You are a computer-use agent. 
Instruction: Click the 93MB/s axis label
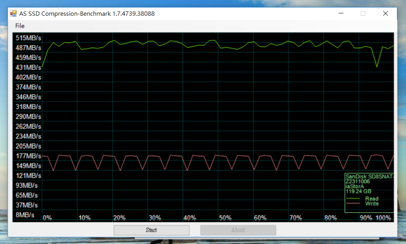coord(27,186)
